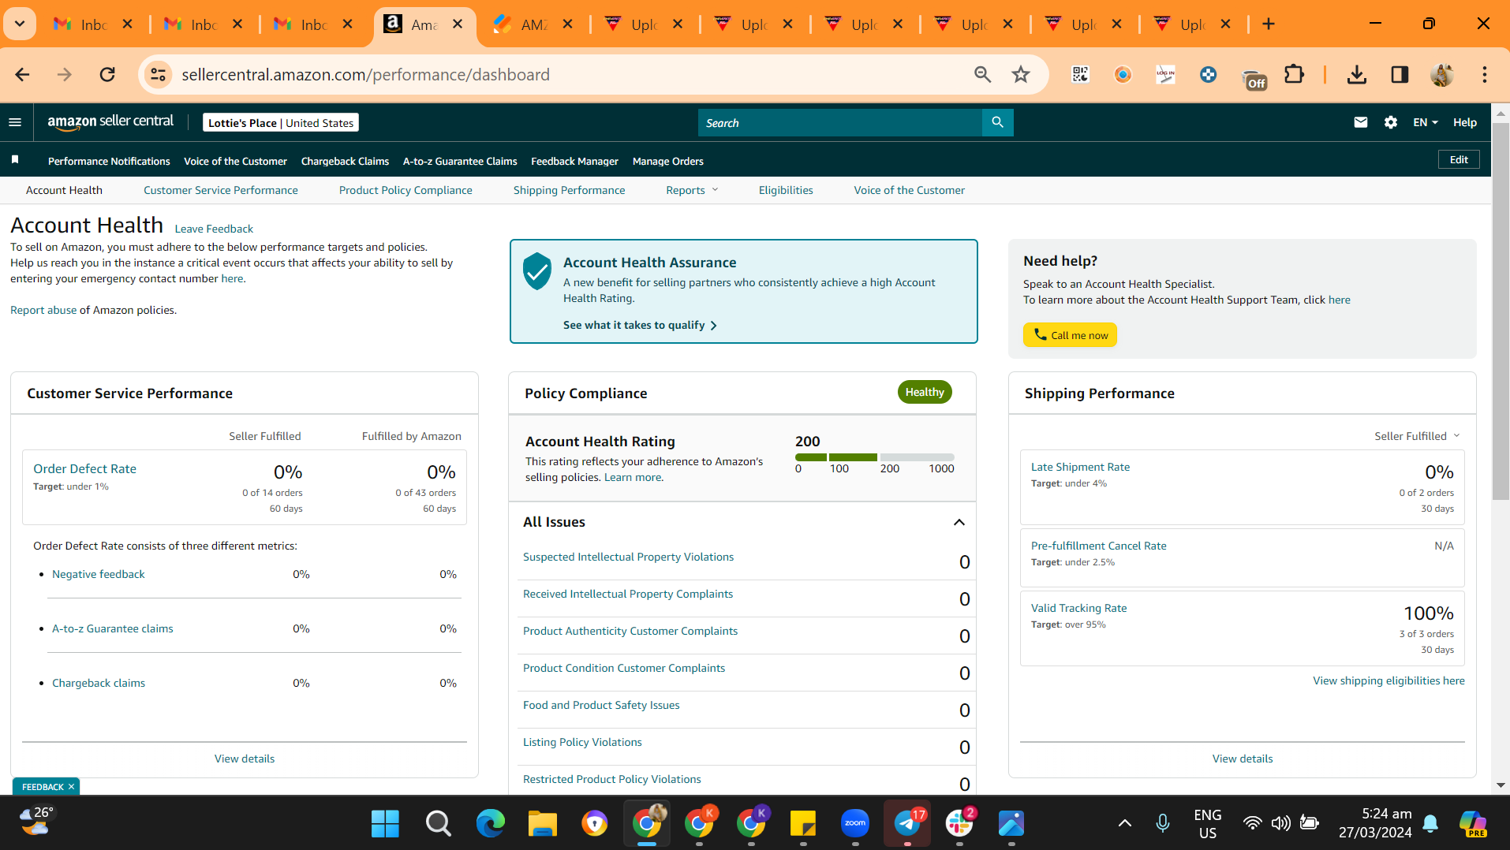Switch to Customer Service Performance tab
Screen dimensions: 1510x850
[221, 190]
